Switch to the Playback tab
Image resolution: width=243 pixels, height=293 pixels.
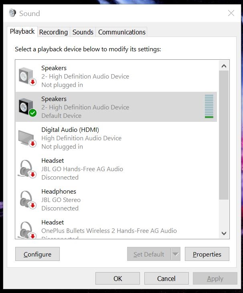[22, 31]
